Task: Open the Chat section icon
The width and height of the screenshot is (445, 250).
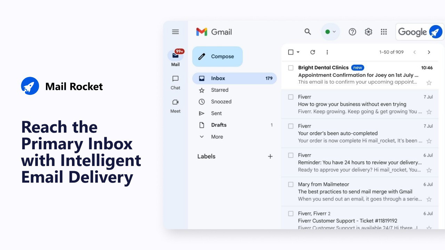Action: click(176, 79)
